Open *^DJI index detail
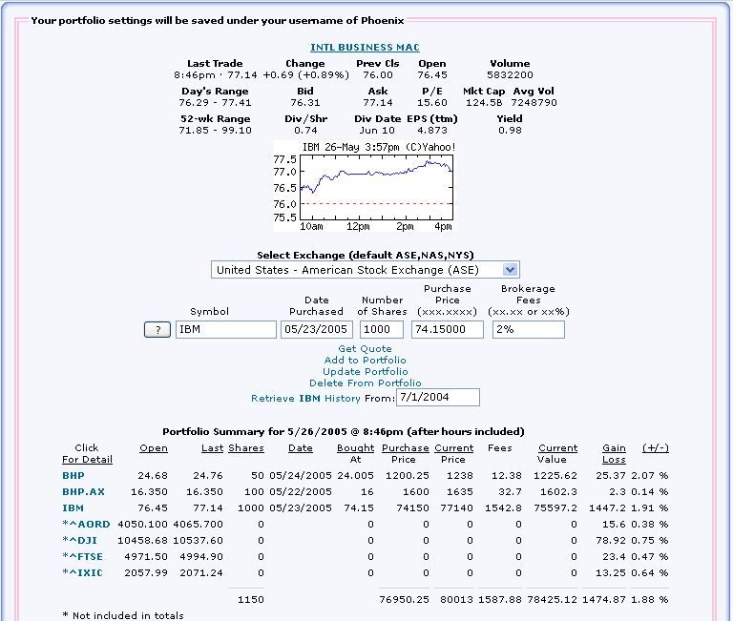Screen dimensions: 733x621 (79, 541)
